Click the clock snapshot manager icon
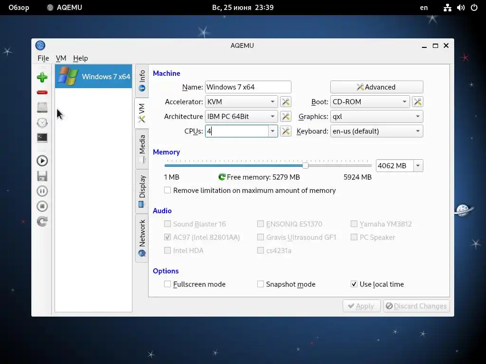 pyautogui.click(x=42, y=123)
